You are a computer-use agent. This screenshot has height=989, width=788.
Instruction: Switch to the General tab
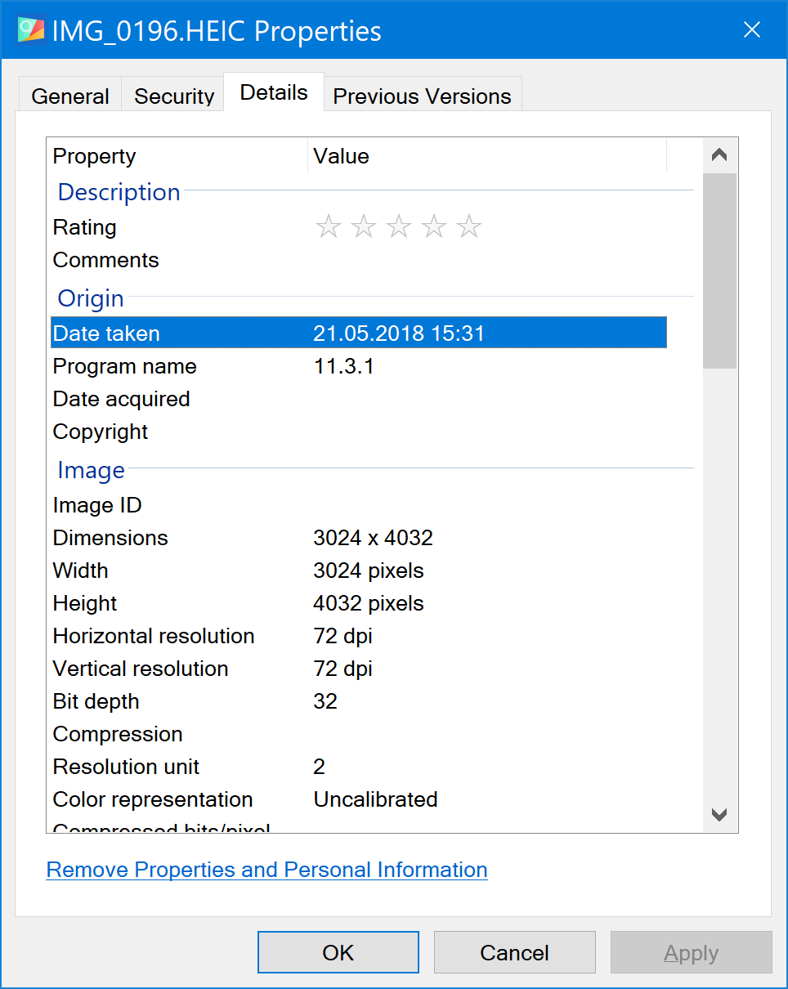[70, 96]
